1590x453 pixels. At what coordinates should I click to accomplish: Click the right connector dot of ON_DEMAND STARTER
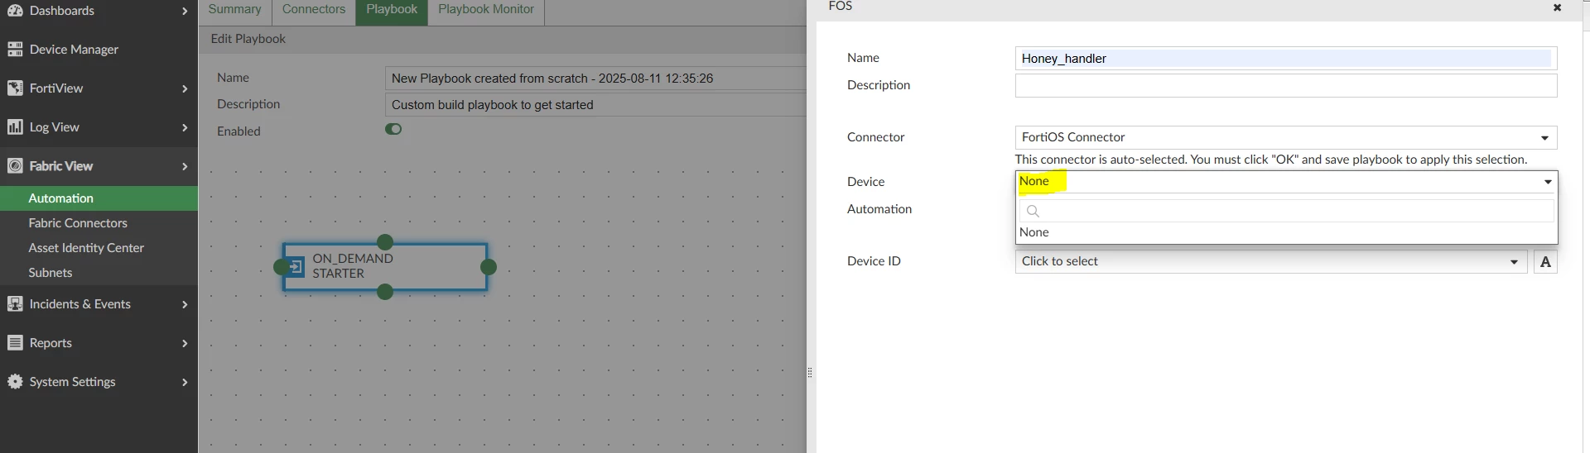coord(489,267)
